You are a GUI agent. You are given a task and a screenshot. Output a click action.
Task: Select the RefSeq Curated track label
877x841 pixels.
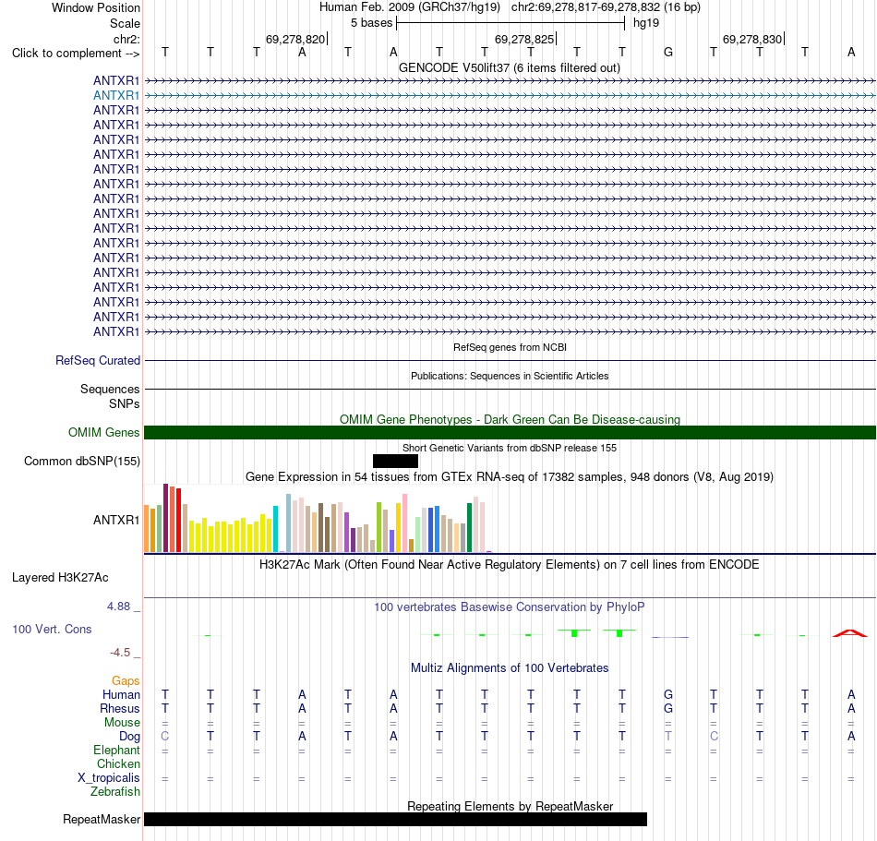point(97,361)
